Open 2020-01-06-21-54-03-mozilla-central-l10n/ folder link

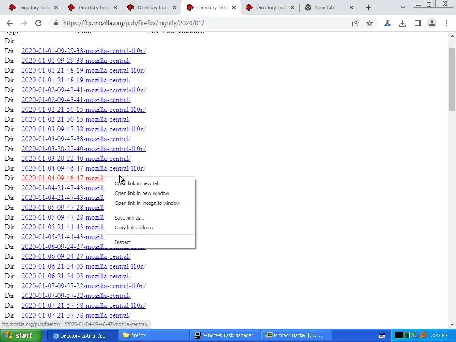83,266
